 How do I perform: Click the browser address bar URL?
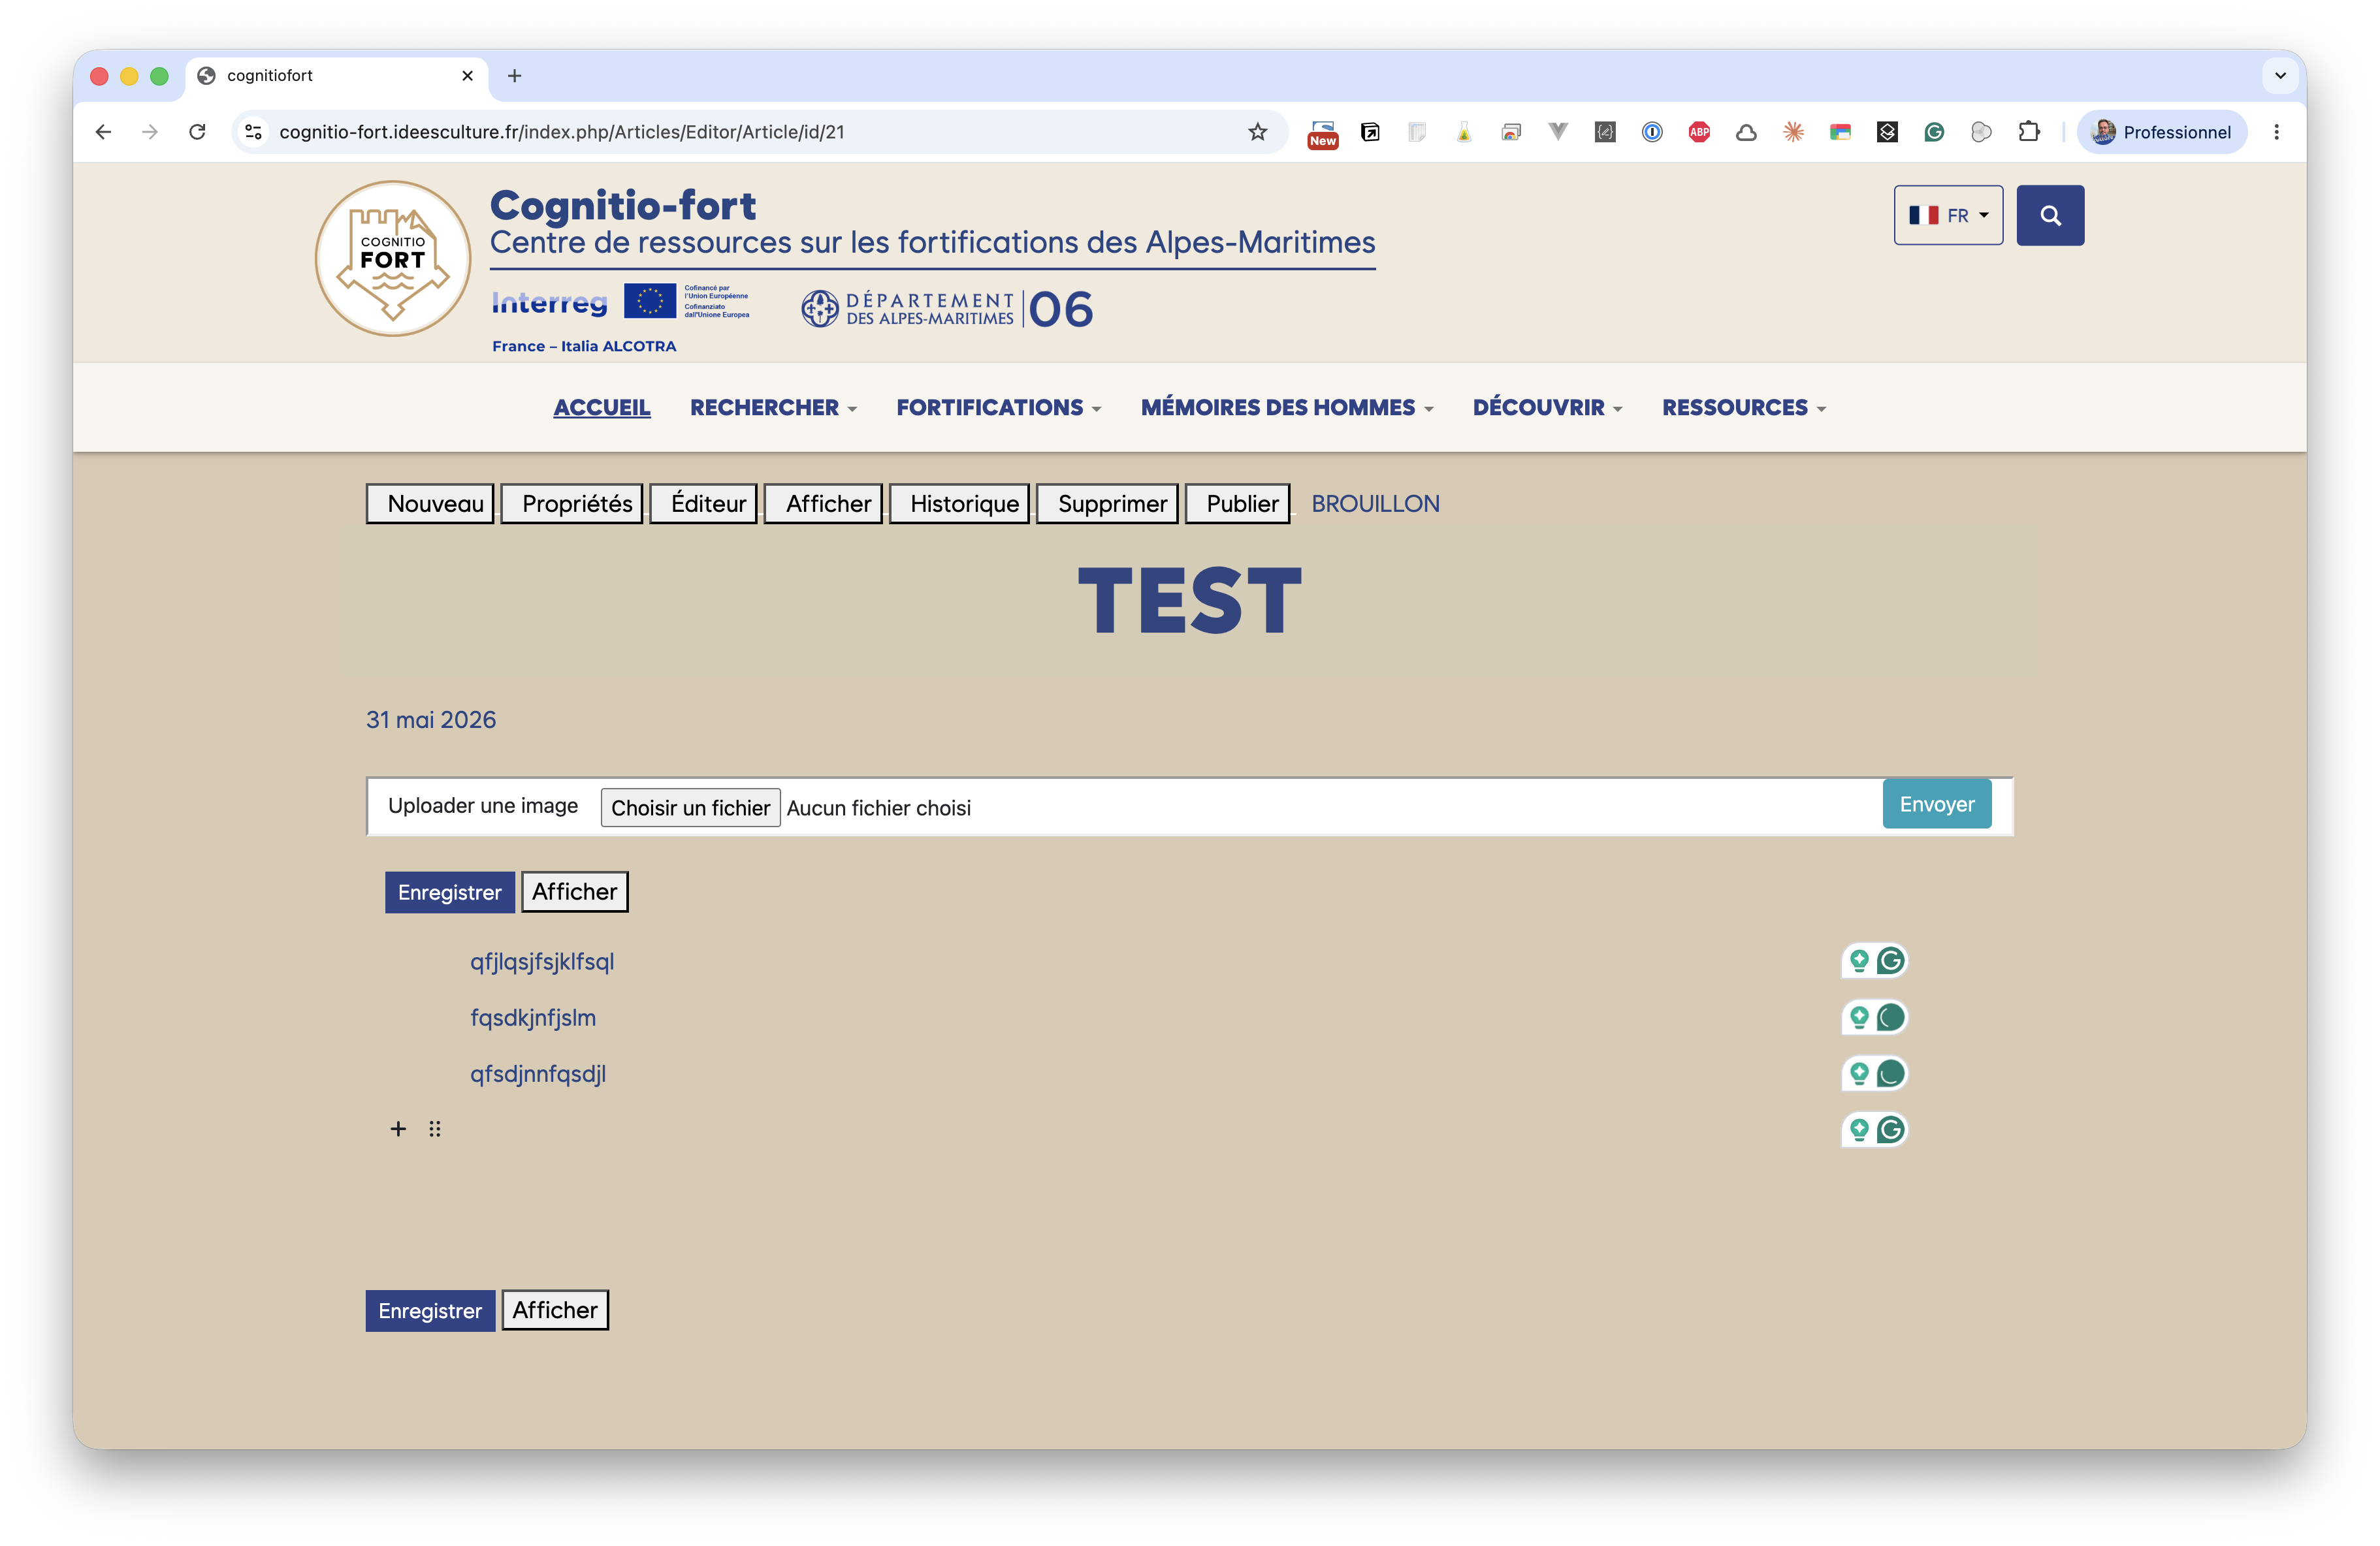click(562, 132)
